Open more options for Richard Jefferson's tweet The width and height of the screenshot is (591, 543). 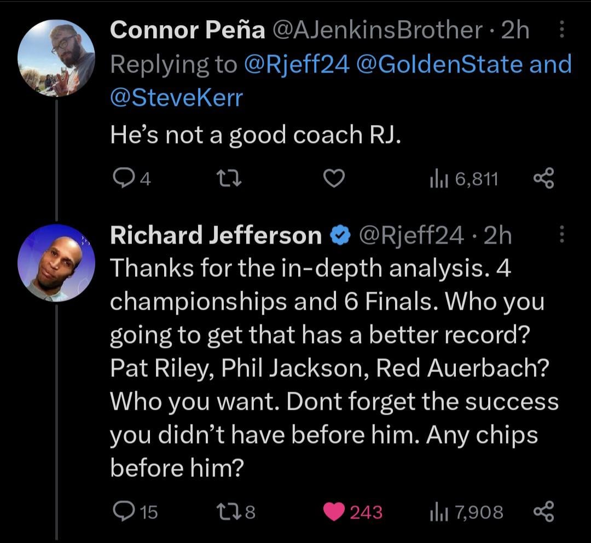coord(562,235)
